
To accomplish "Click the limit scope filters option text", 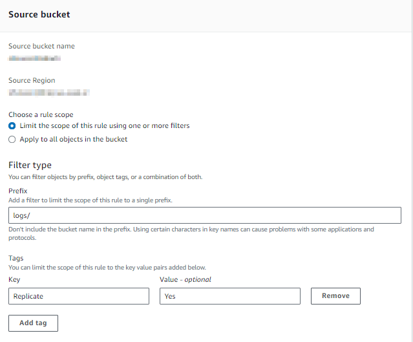I will pos(105,125).
